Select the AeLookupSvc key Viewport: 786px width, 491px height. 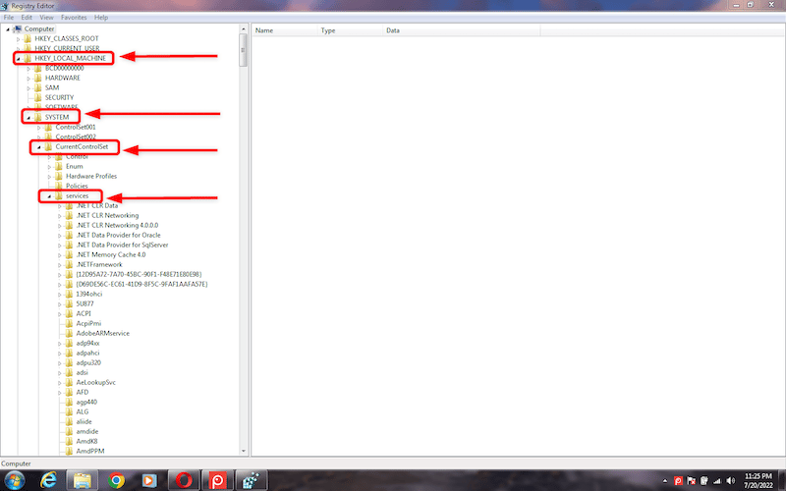[x=95, y=382]
